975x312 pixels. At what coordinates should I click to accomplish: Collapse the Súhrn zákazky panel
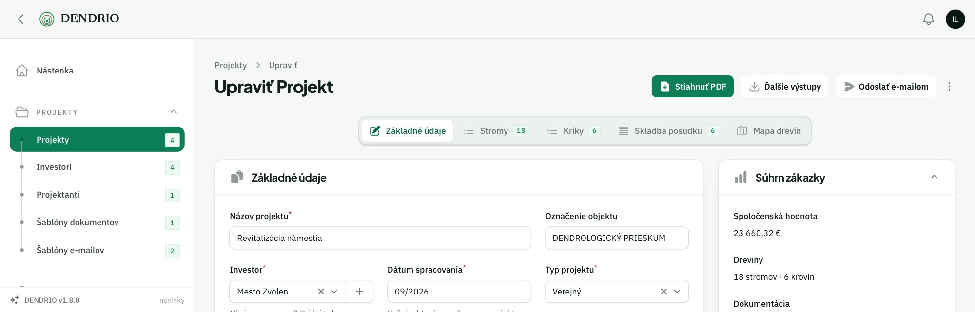pos(934,177)
